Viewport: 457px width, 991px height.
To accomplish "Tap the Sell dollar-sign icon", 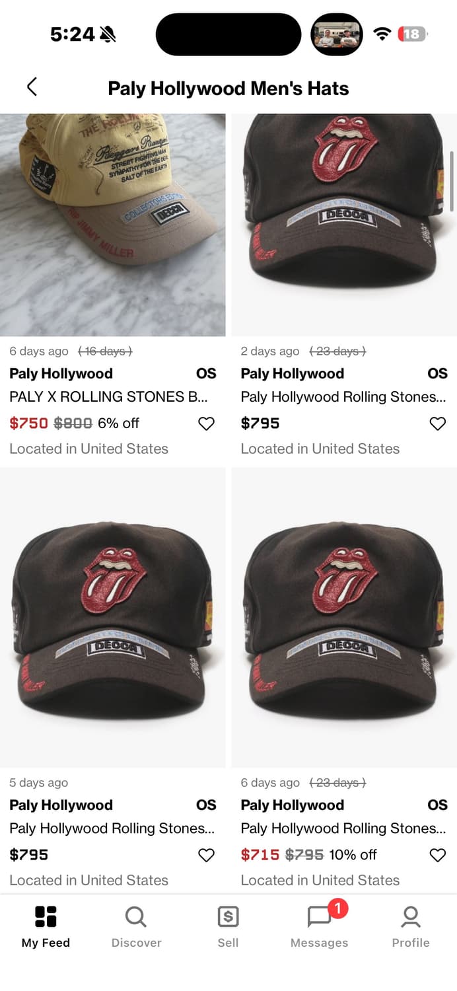I will tap(228, 917).
